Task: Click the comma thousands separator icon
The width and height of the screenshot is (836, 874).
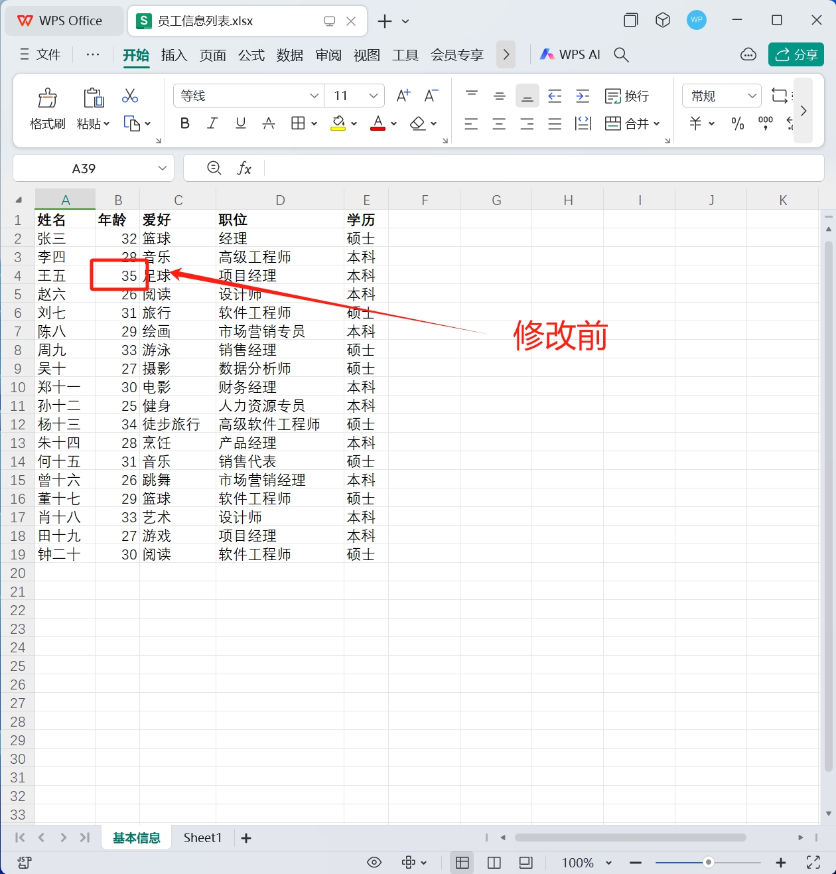Action: [764, 123]
